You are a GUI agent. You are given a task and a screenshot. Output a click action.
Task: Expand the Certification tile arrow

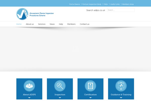(x=90, y=98)
